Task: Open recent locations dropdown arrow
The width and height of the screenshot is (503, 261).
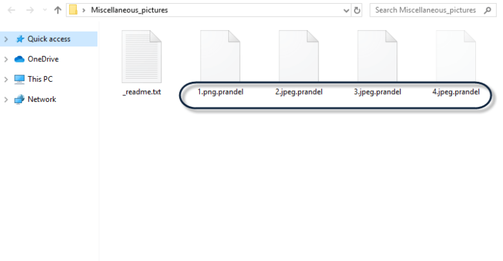Action: 45,10
